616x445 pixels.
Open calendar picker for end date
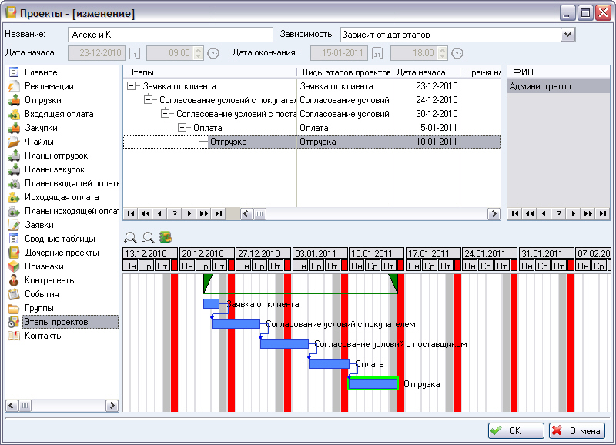(377, 53)
